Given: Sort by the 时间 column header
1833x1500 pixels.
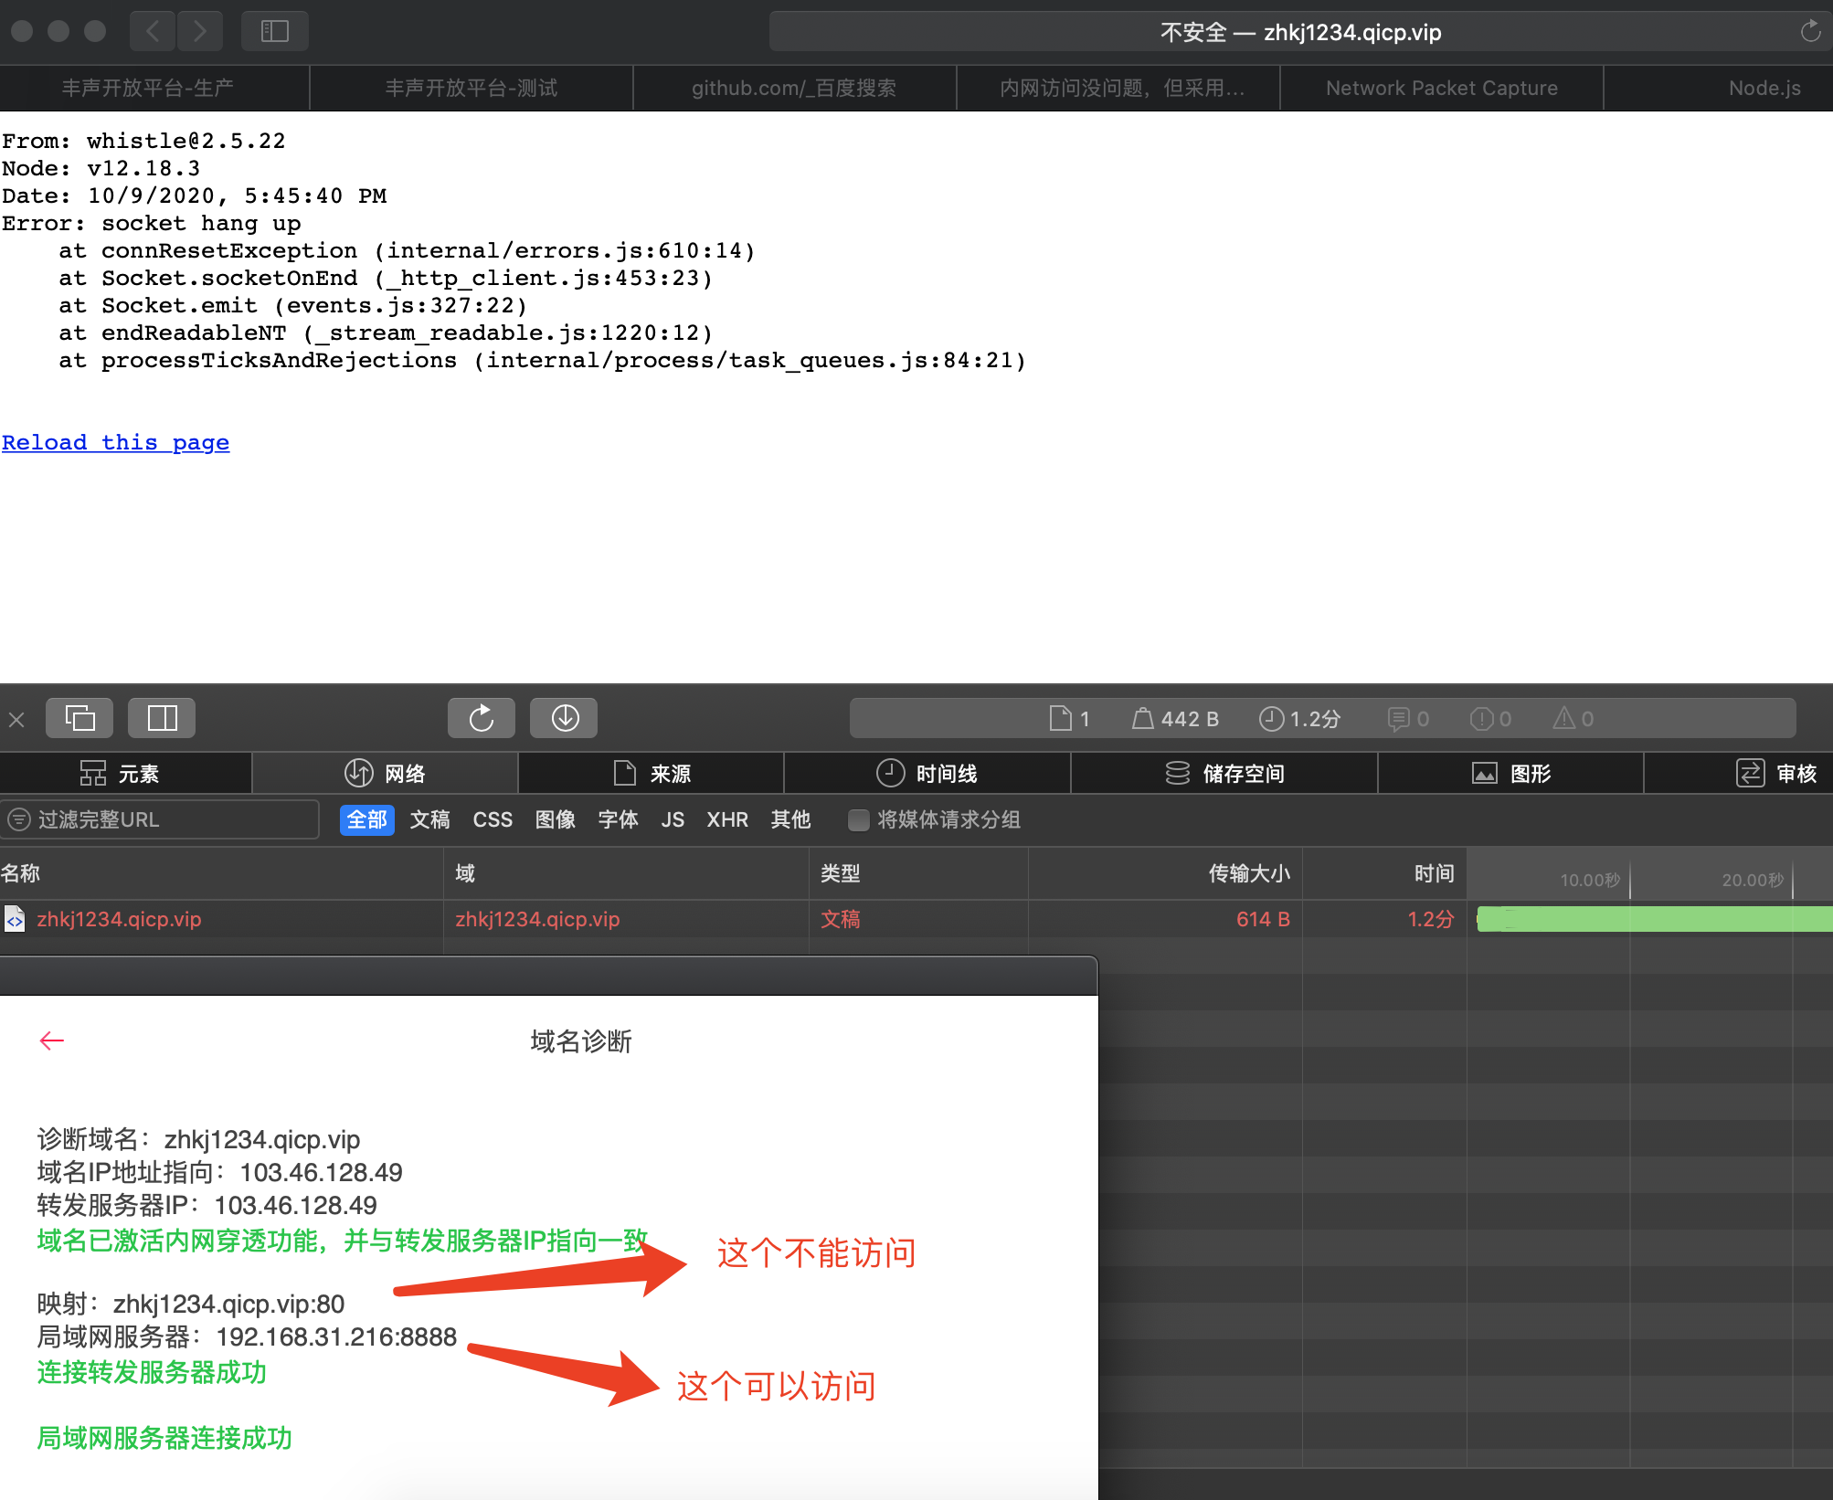Looking at the screenshot, I should 1384,873.
